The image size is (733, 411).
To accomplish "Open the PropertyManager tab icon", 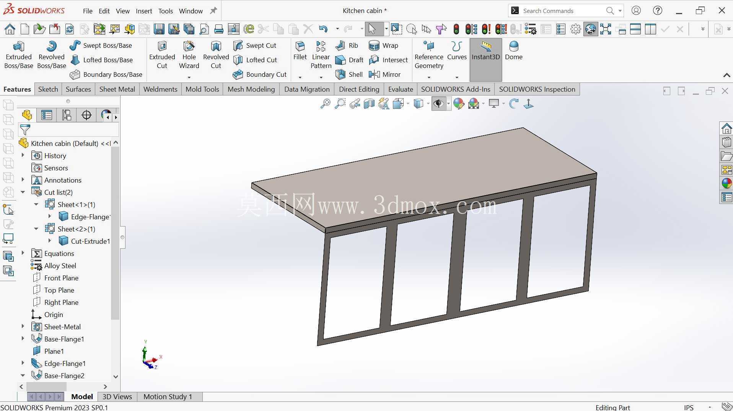I will click(x=47, y=115).
